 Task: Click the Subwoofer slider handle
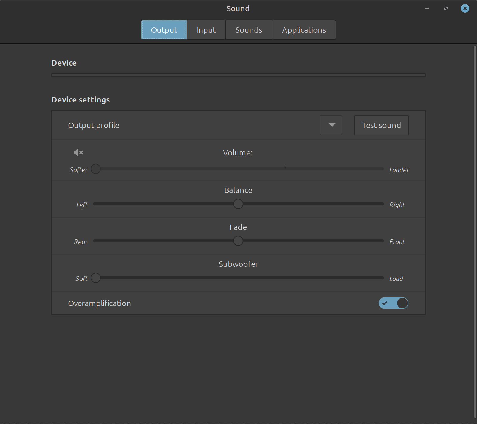point(96,278)
